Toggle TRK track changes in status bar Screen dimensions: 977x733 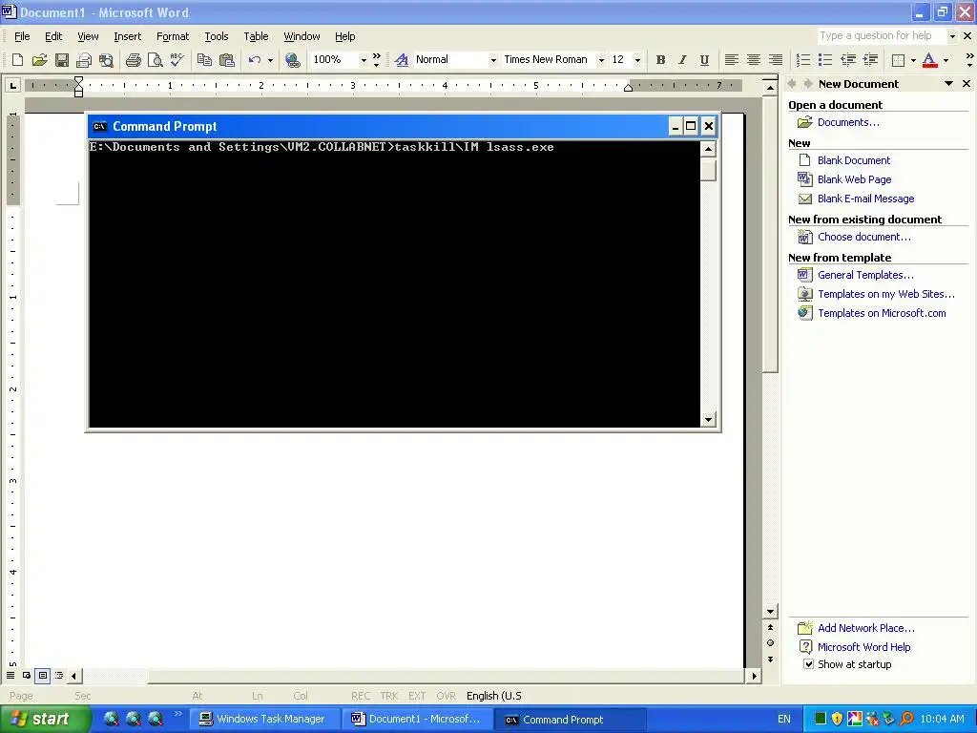(x=389, y=696)
